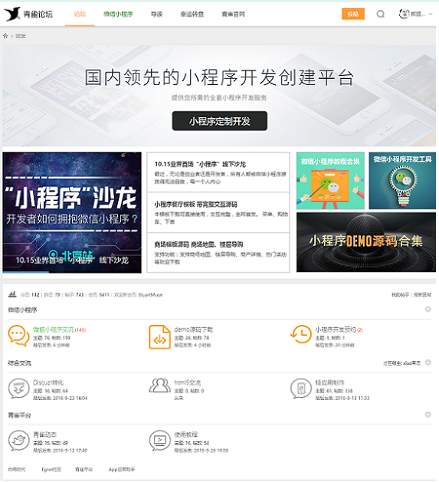
Task: Click the statistics bar chart icon
Action: (12, 294)
